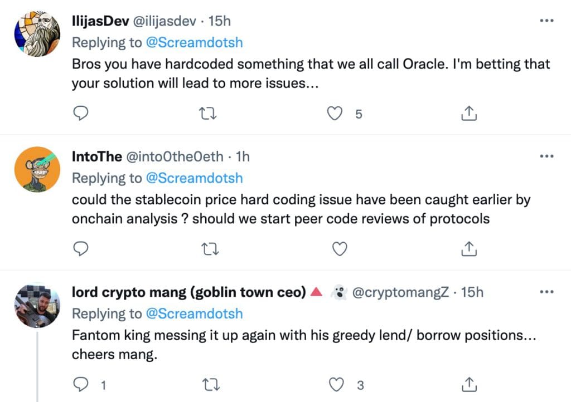
Task: Reply to lord crypto mang's tweet
Action: click(x=81, y=384)
